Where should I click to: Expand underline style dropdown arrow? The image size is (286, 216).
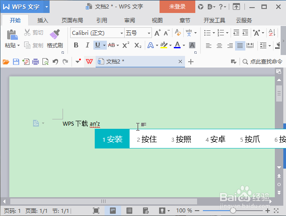[x=104, y=45]
